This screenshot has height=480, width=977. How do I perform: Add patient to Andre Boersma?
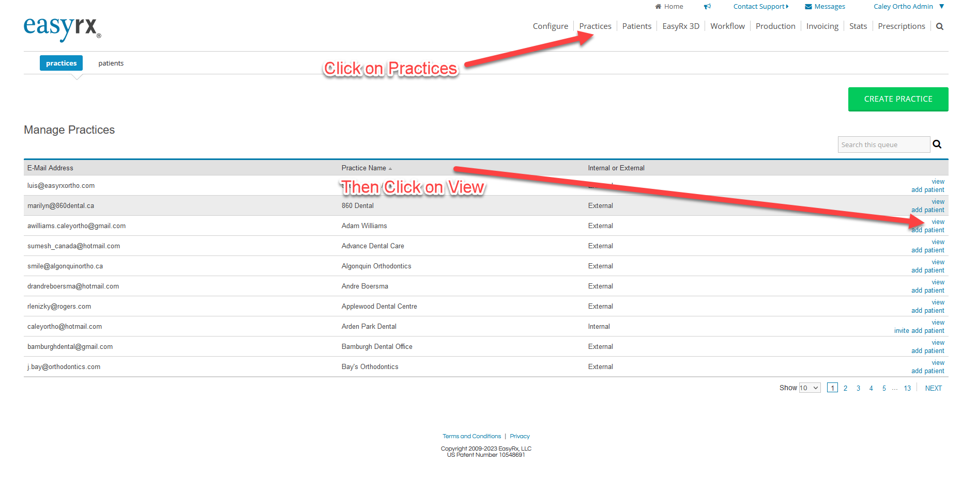[x=927, y=291]
